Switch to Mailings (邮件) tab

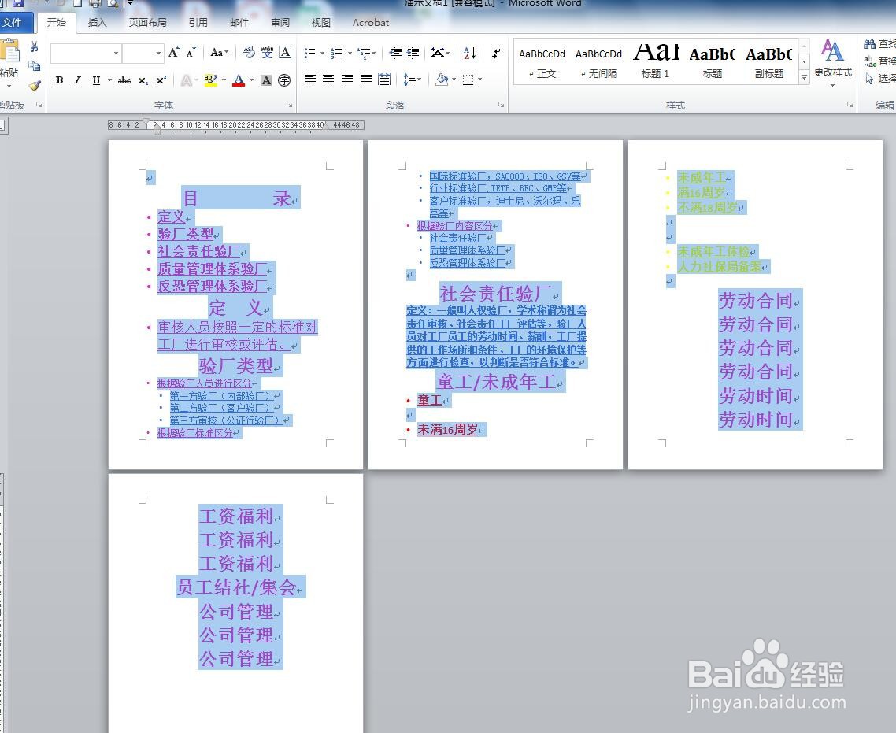click(x=239, y=22)
